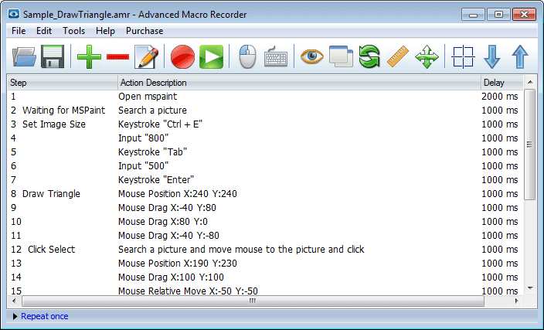Viewport: 544px width, 330px height.
Task: Select step 8 'Draw Triangle'
Action: (x=265, y=194)
